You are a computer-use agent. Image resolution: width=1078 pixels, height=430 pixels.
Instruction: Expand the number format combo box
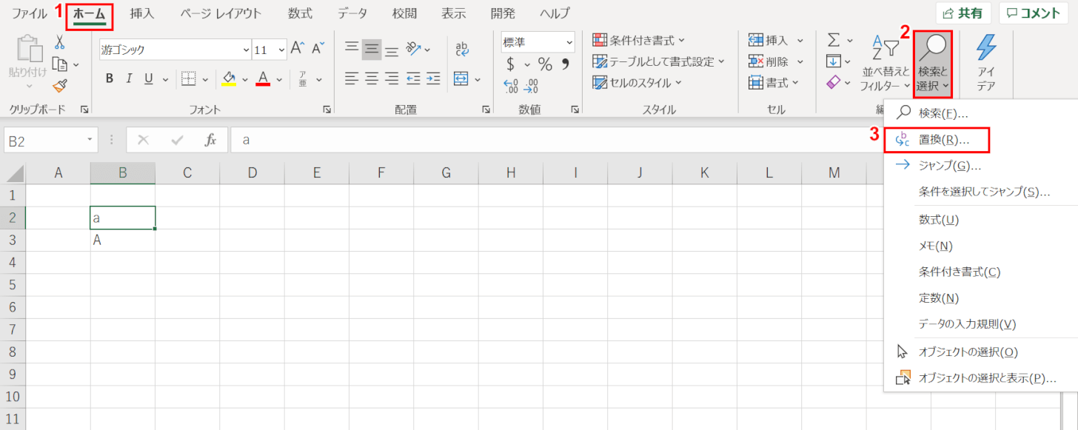coord(569,42)
